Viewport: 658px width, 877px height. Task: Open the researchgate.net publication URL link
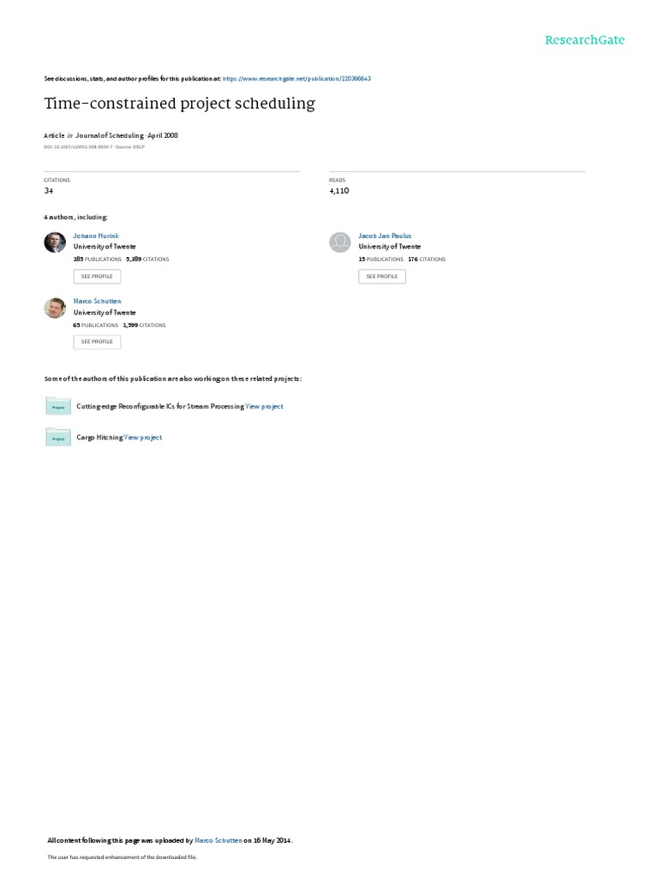[296, 79]
